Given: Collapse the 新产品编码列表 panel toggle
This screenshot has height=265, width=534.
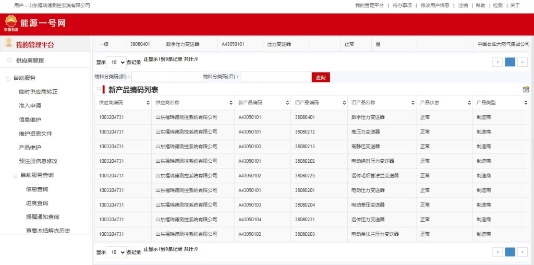Looking at the screenshot, I should 99,89.
